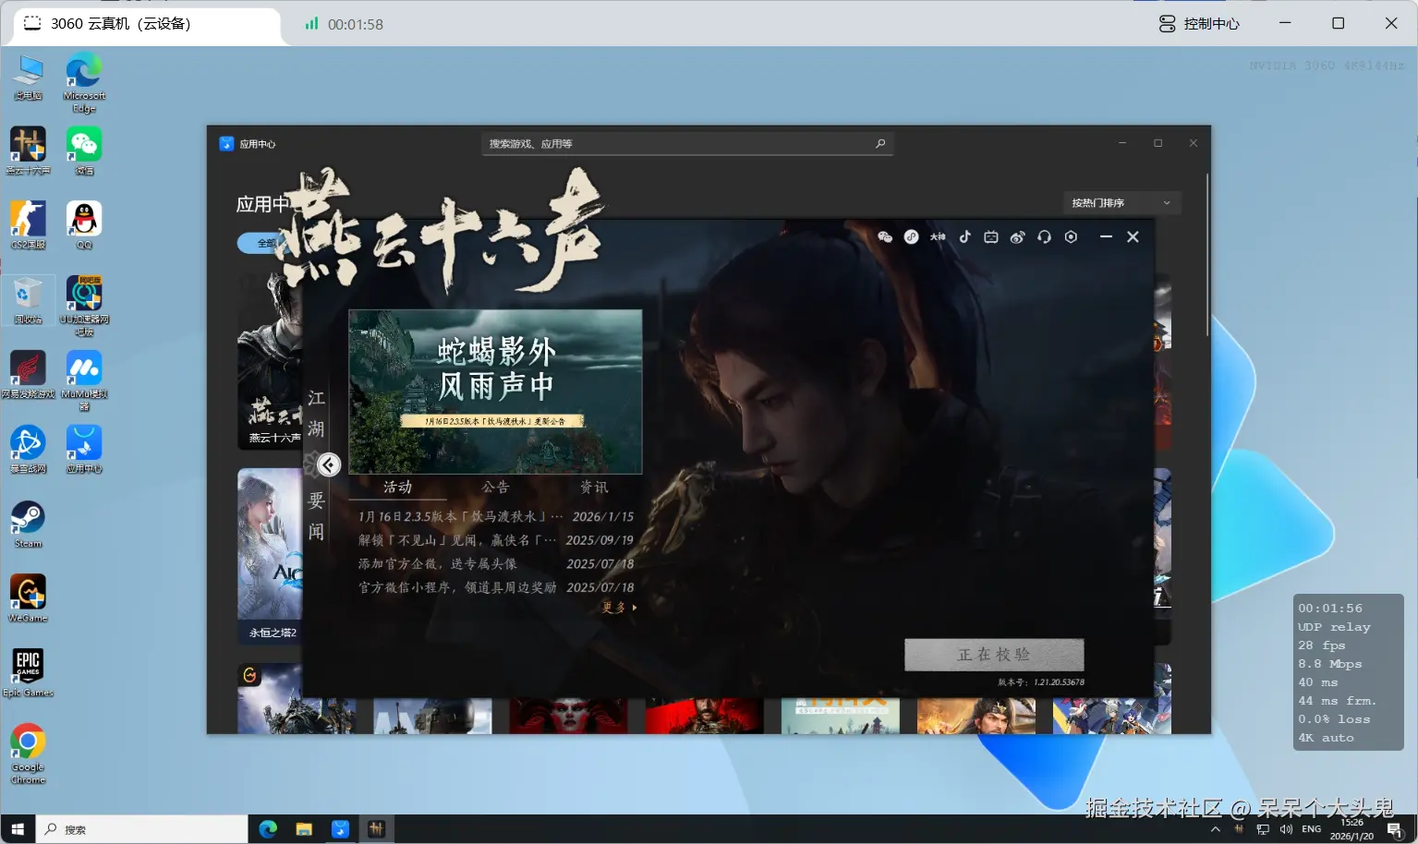Click the 正在校验 button

pyautogui.click(x=994, y=655)
